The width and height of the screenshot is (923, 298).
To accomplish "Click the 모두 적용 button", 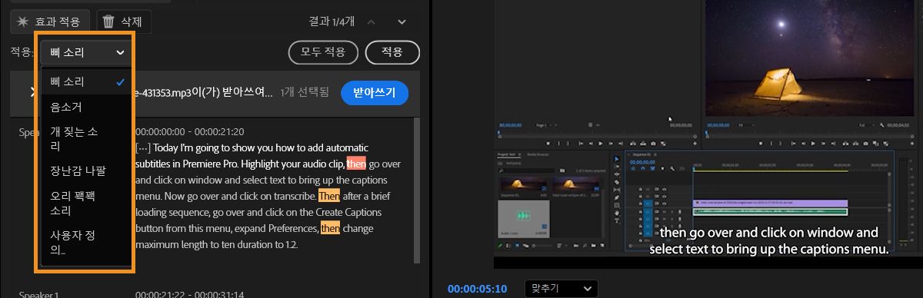I will click(x=323, y=52).
